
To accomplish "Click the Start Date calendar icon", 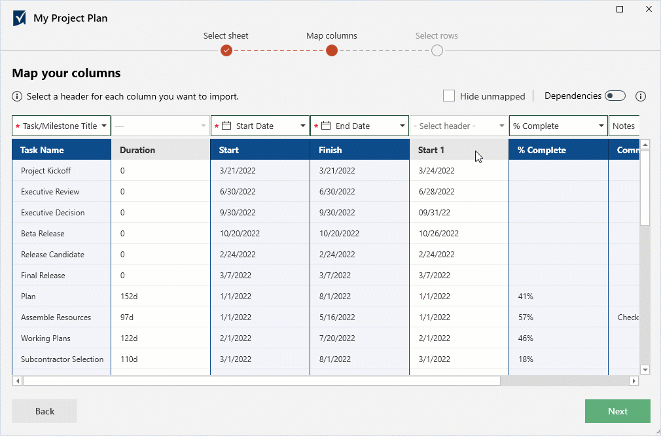I will (227, 126).
